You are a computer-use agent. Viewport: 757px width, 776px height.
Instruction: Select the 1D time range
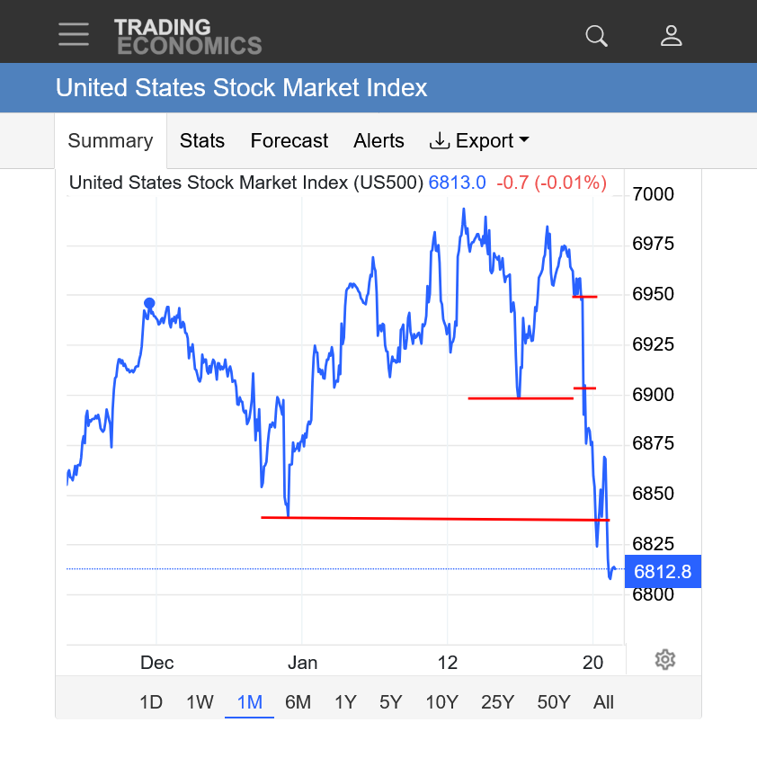(x=151, y=702)
